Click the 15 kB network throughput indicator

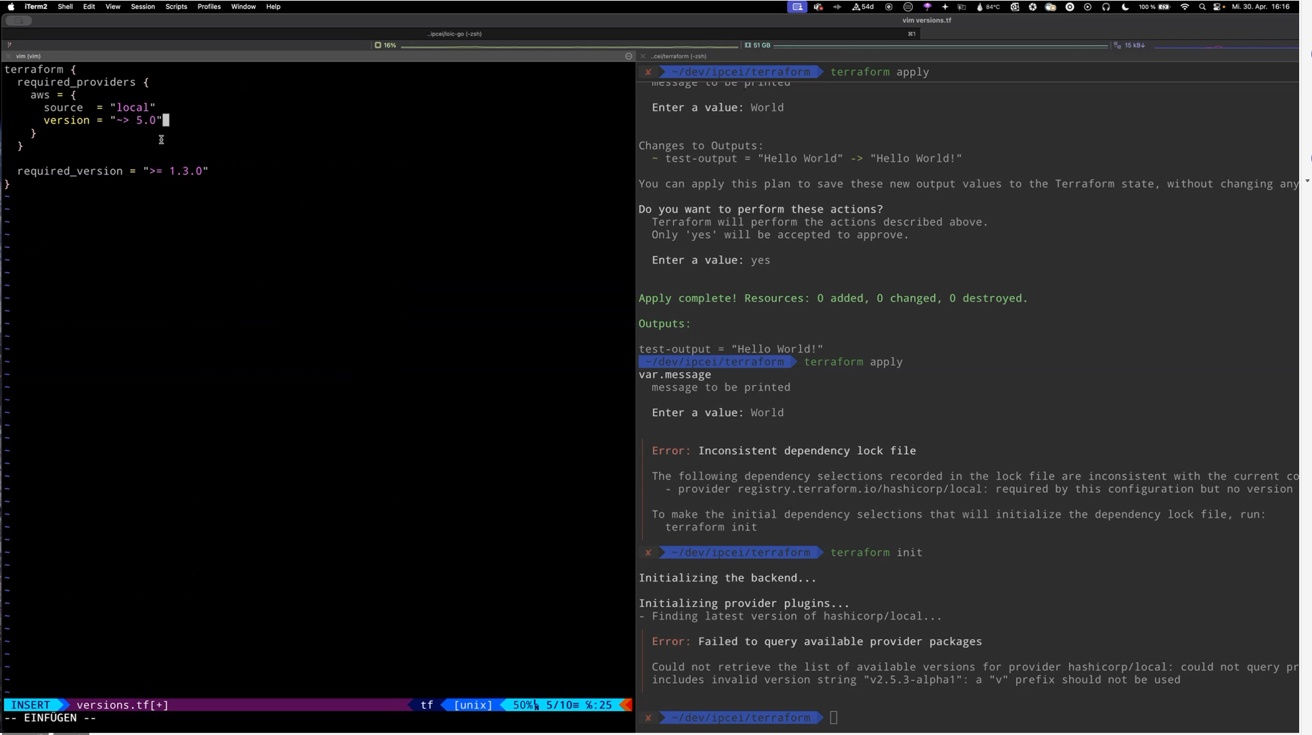click(x=1130, y=45)
